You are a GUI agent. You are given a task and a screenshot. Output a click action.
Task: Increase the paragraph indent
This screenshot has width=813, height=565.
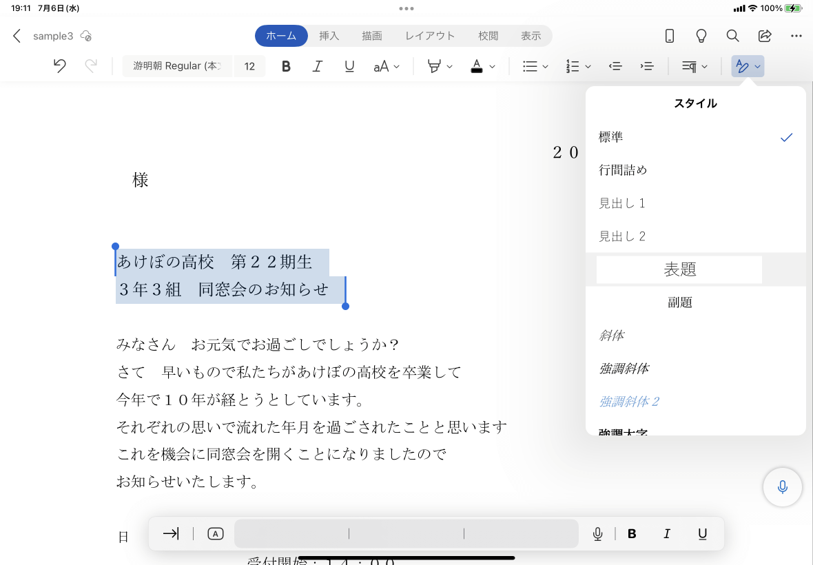[x=646, y=66]
